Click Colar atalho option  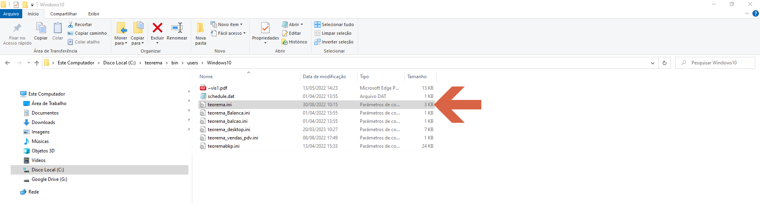(84, 42)
